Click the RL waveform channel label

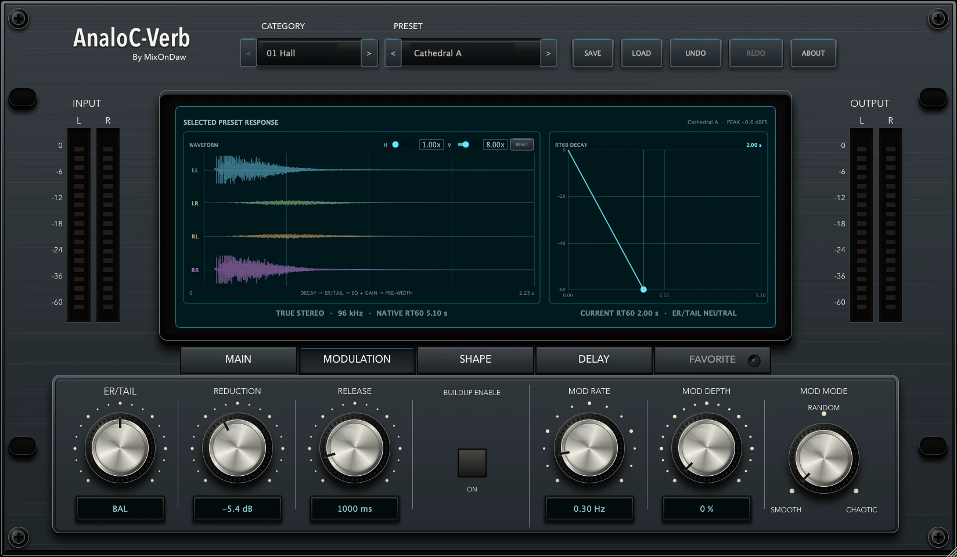(x=195, y=237)
